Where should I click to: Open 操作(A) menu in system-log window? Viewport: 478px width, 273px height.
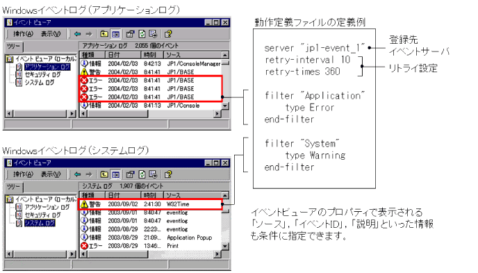click(x=23, y=174)
